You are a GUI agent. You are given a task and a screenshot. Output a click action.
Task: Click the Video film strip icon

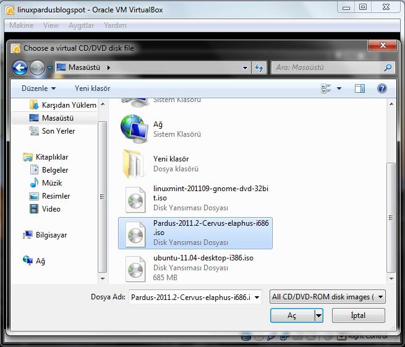[34, 209]
